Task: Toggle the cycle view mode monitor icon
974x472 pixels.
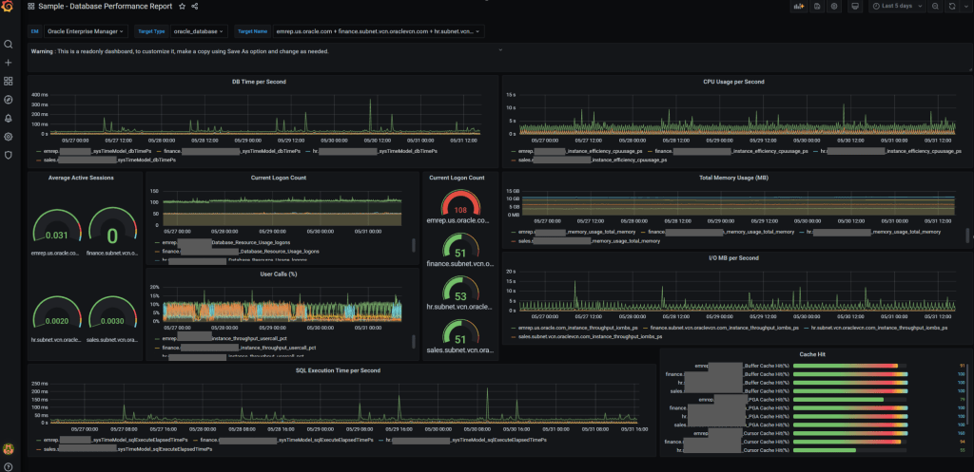Action: (x=855, y=7)
